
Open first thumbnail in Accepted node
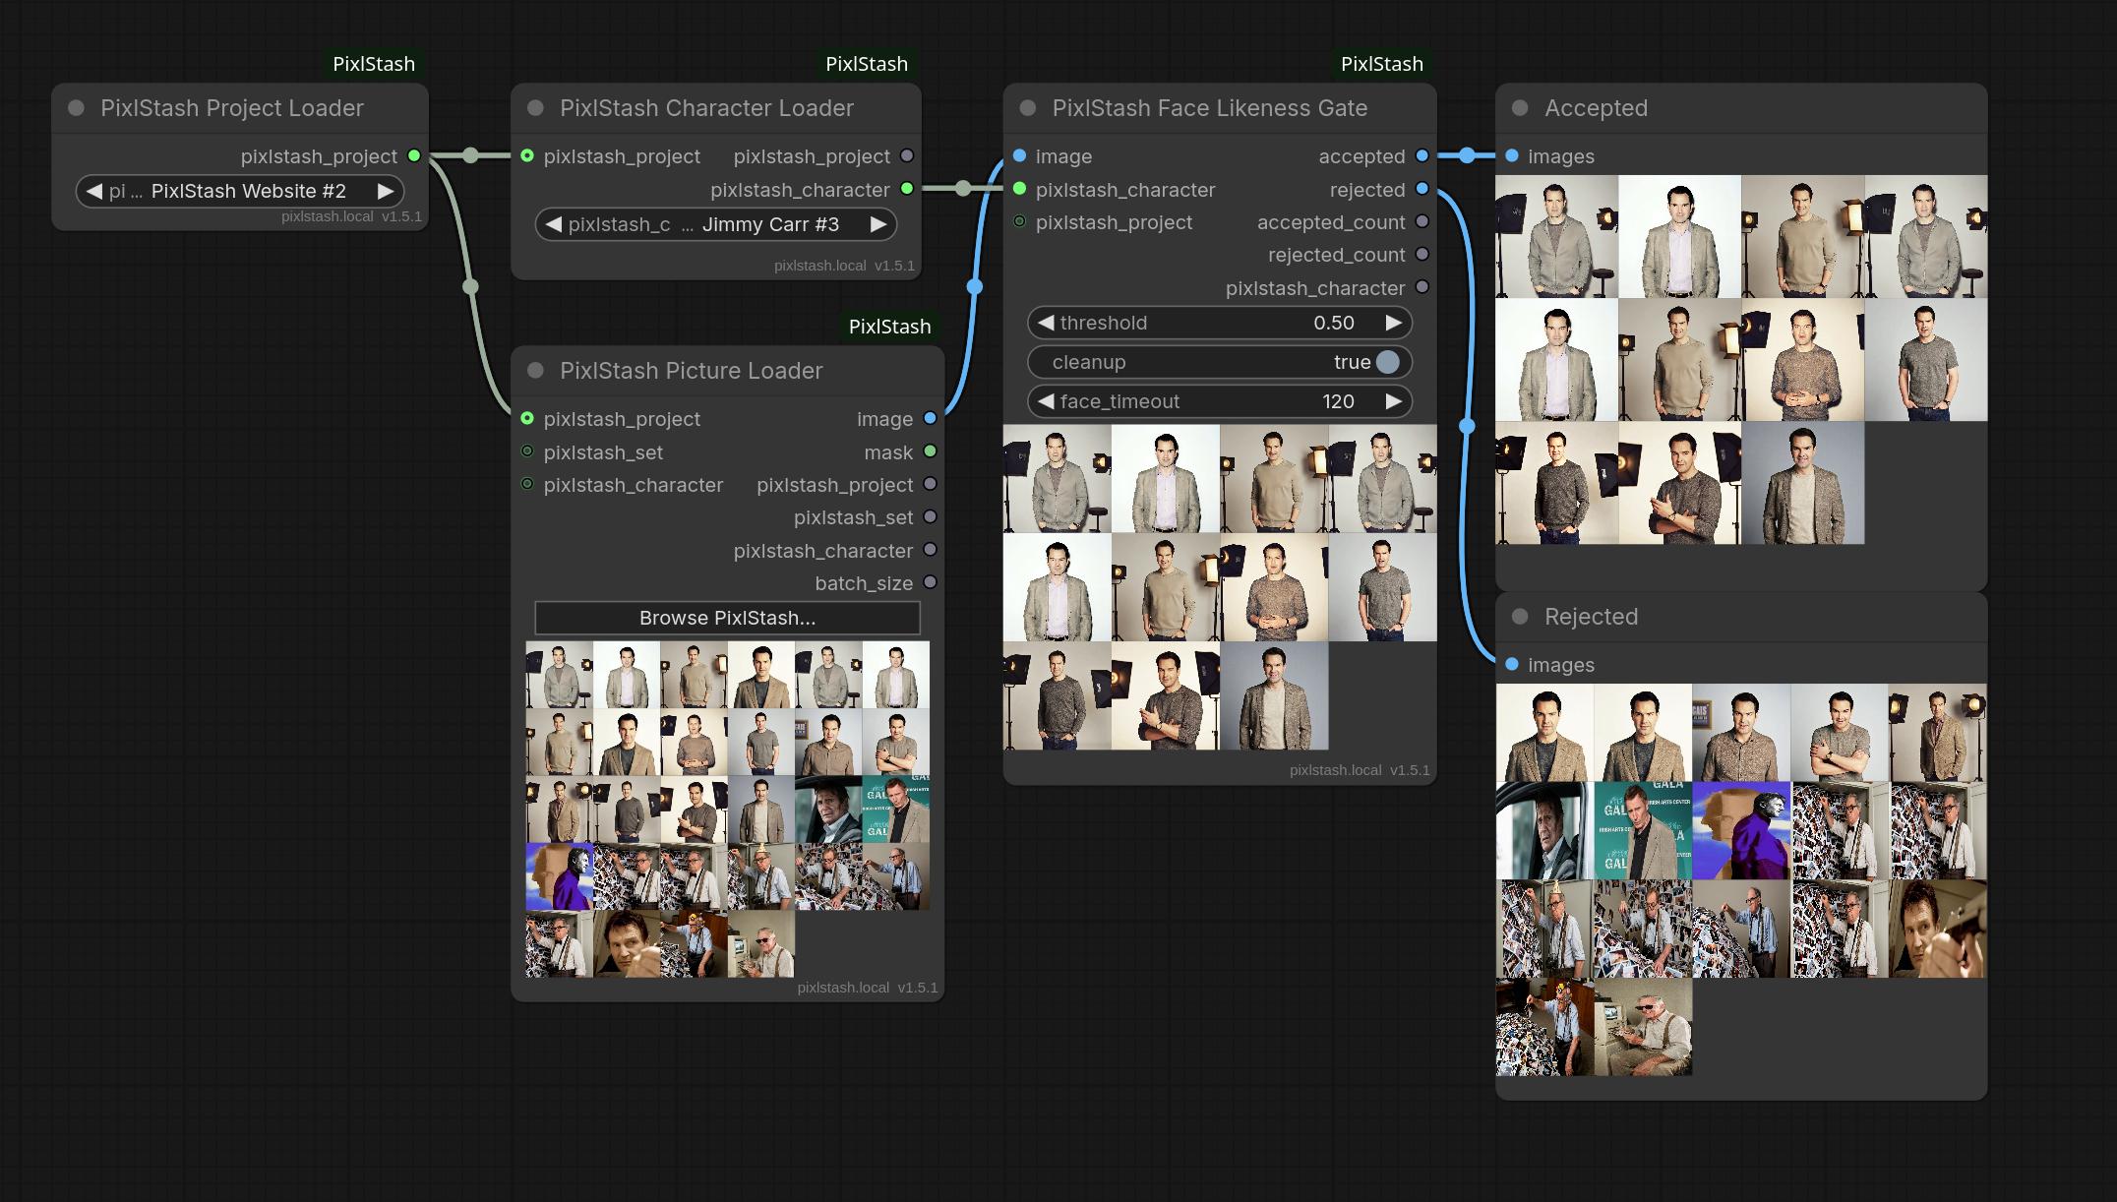[1556, 236]
